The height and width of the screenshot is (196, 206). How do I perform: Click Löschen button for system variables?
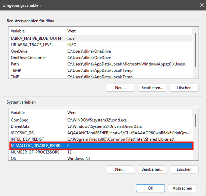[x=184, y=169]
